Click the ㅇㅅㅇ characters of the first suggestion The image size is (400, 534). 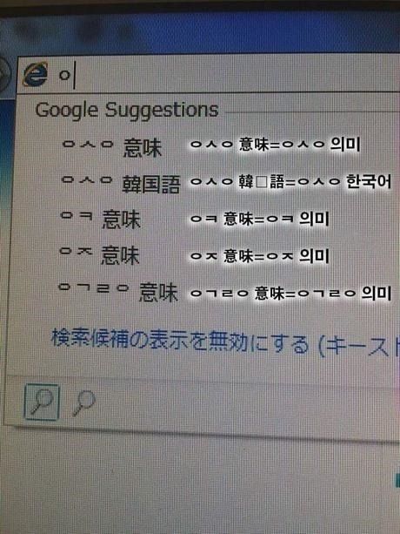tap(88, 144)
